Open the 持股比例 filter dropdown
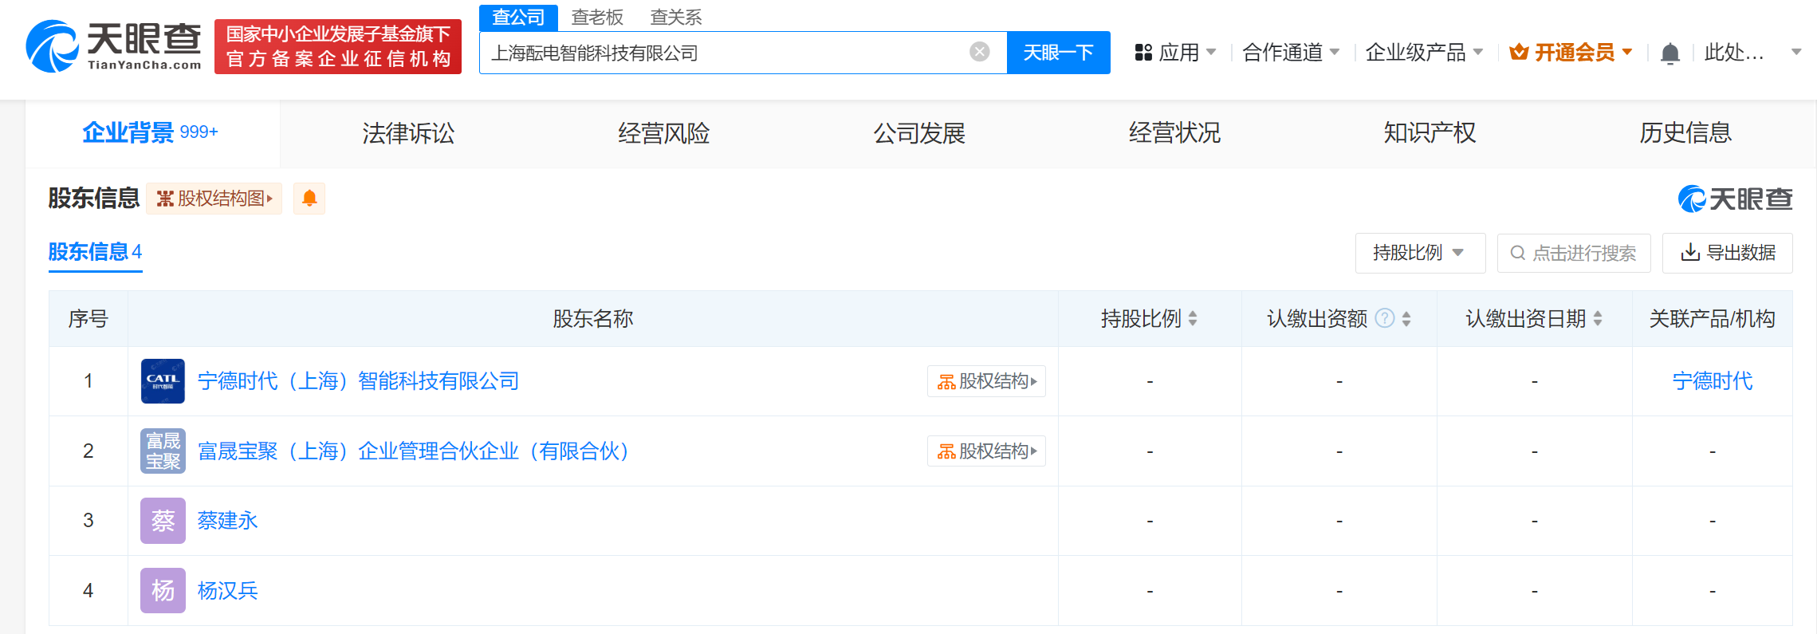This screenshot has height=634, width=1817. pyautogui.click(x=1419, y=253)
